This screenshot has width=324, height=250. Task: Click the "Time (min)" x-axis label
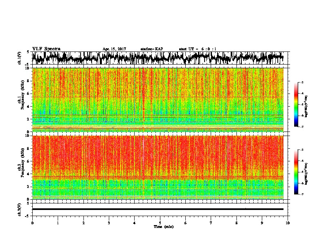click(x=164, y=227)
